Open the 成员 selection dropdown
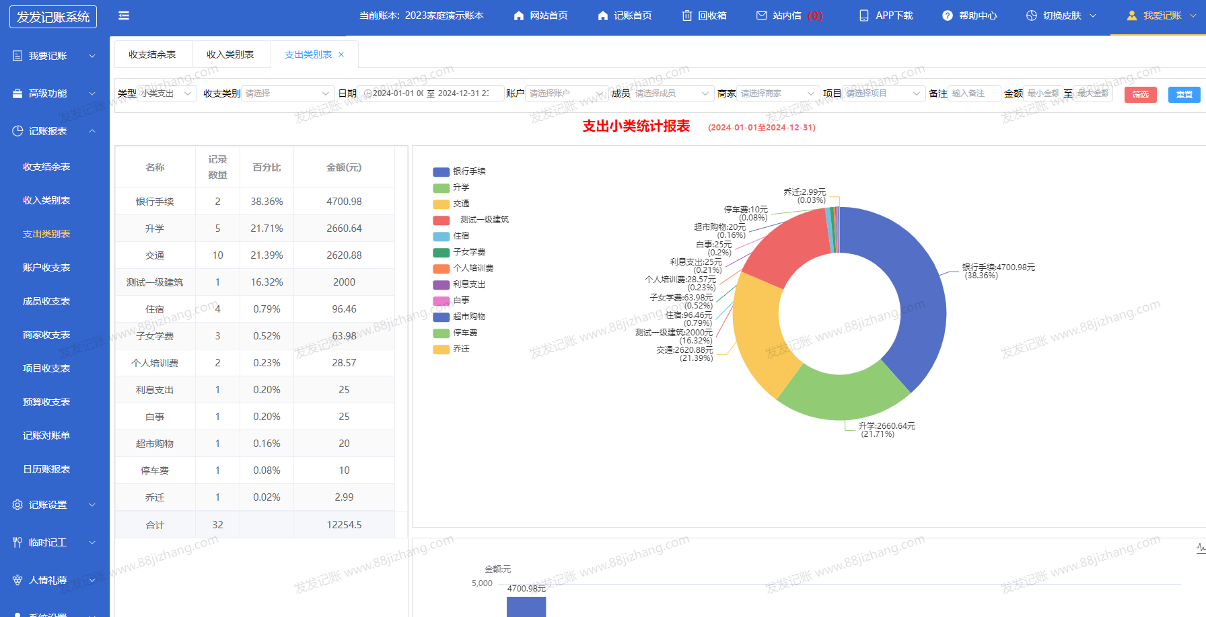 (672, 93)
